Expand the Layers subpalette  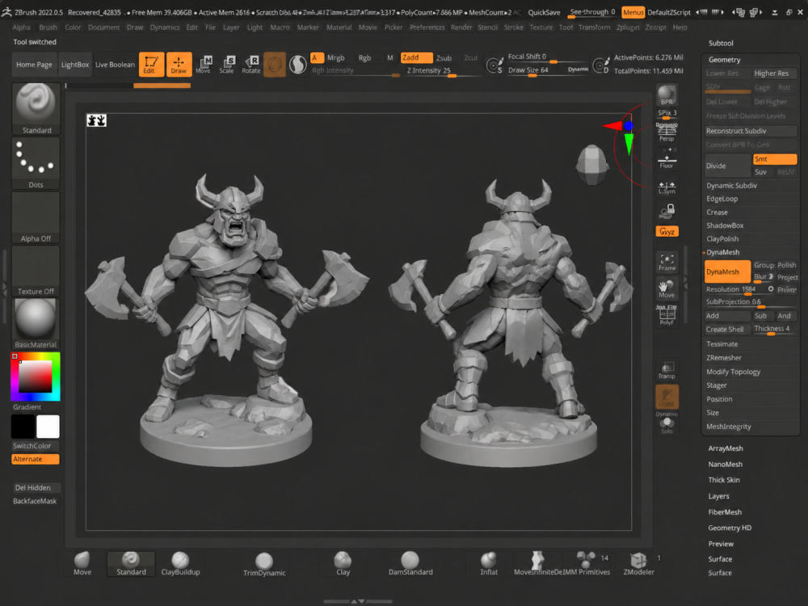[718, 496]
